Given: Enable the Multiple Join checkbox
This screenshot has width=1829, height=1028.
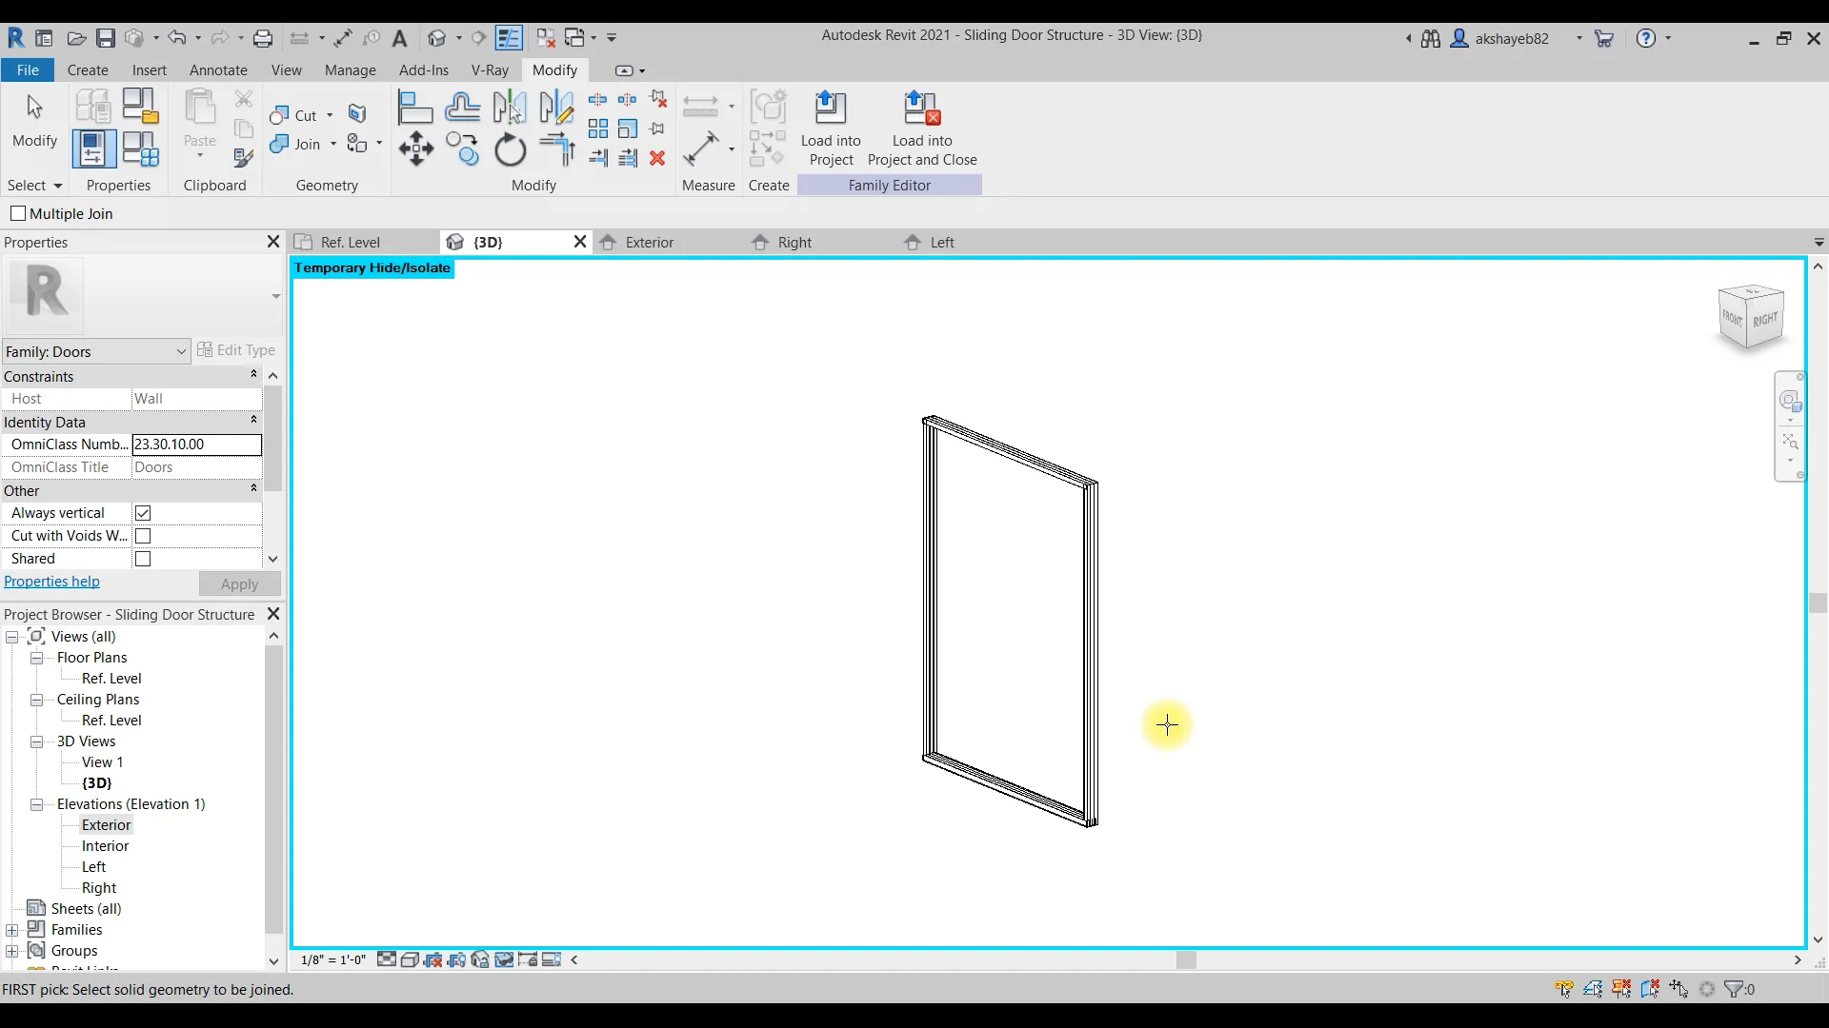Looking at the screenshot, I should (18, 213).
